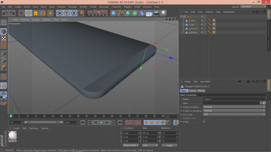The width and height of the screenshot is (271, 152).
Task: Add a camera object
Action: click(156, 13)
